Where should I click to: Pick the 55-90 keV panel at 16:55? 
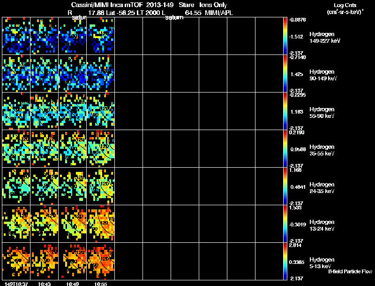click(x=100, y=111)
